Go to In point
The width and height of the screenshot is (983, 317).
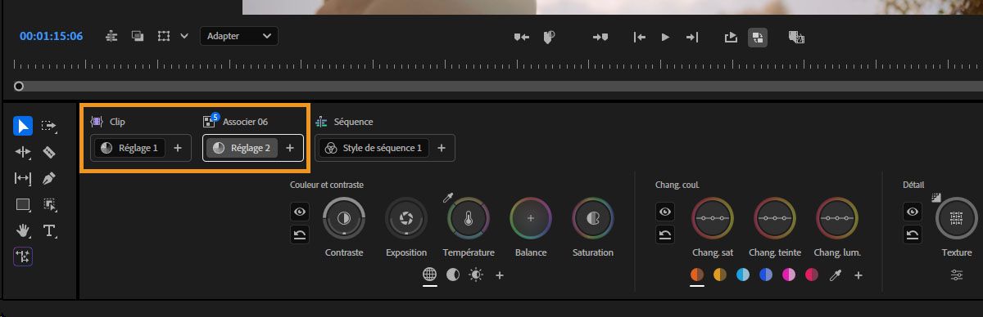point(640,37)
